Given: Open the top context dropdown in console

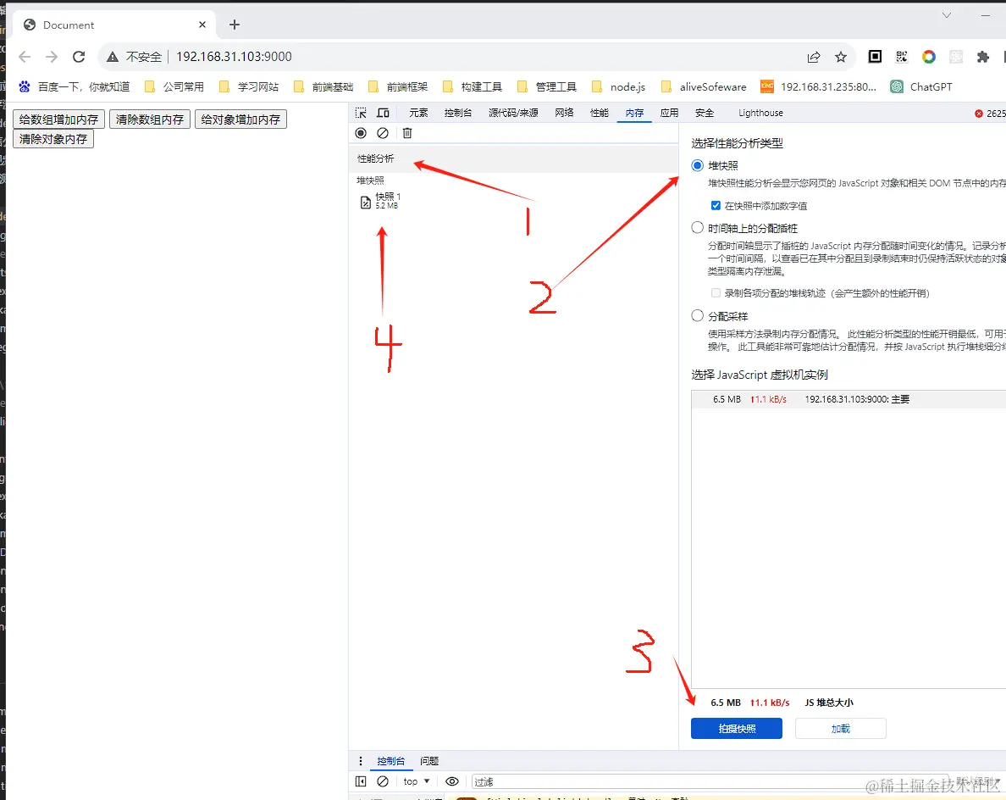Looking at the screenshot, I should 416,781.
